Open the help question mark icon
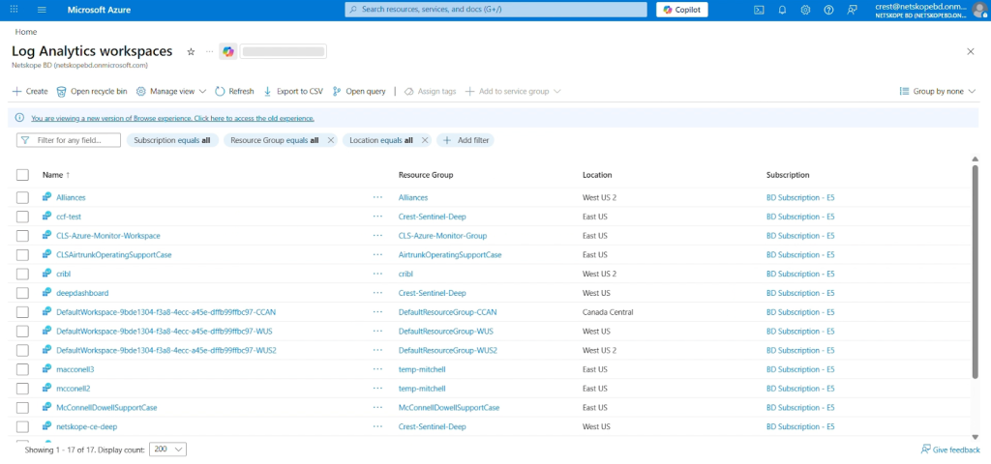Screen dimensions: 991x464 (x=828, y=10)
